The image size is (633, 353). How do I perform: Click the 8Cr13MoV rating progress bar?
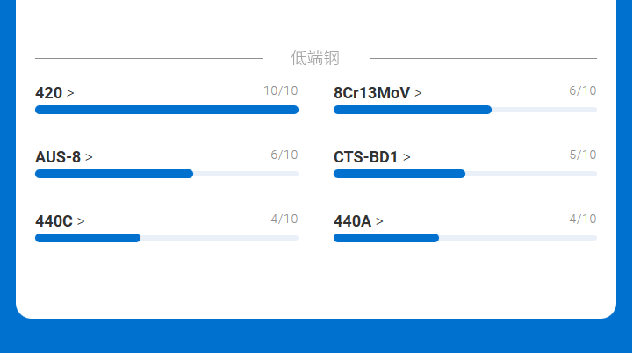pyautogui.click(x=465, y=110)
